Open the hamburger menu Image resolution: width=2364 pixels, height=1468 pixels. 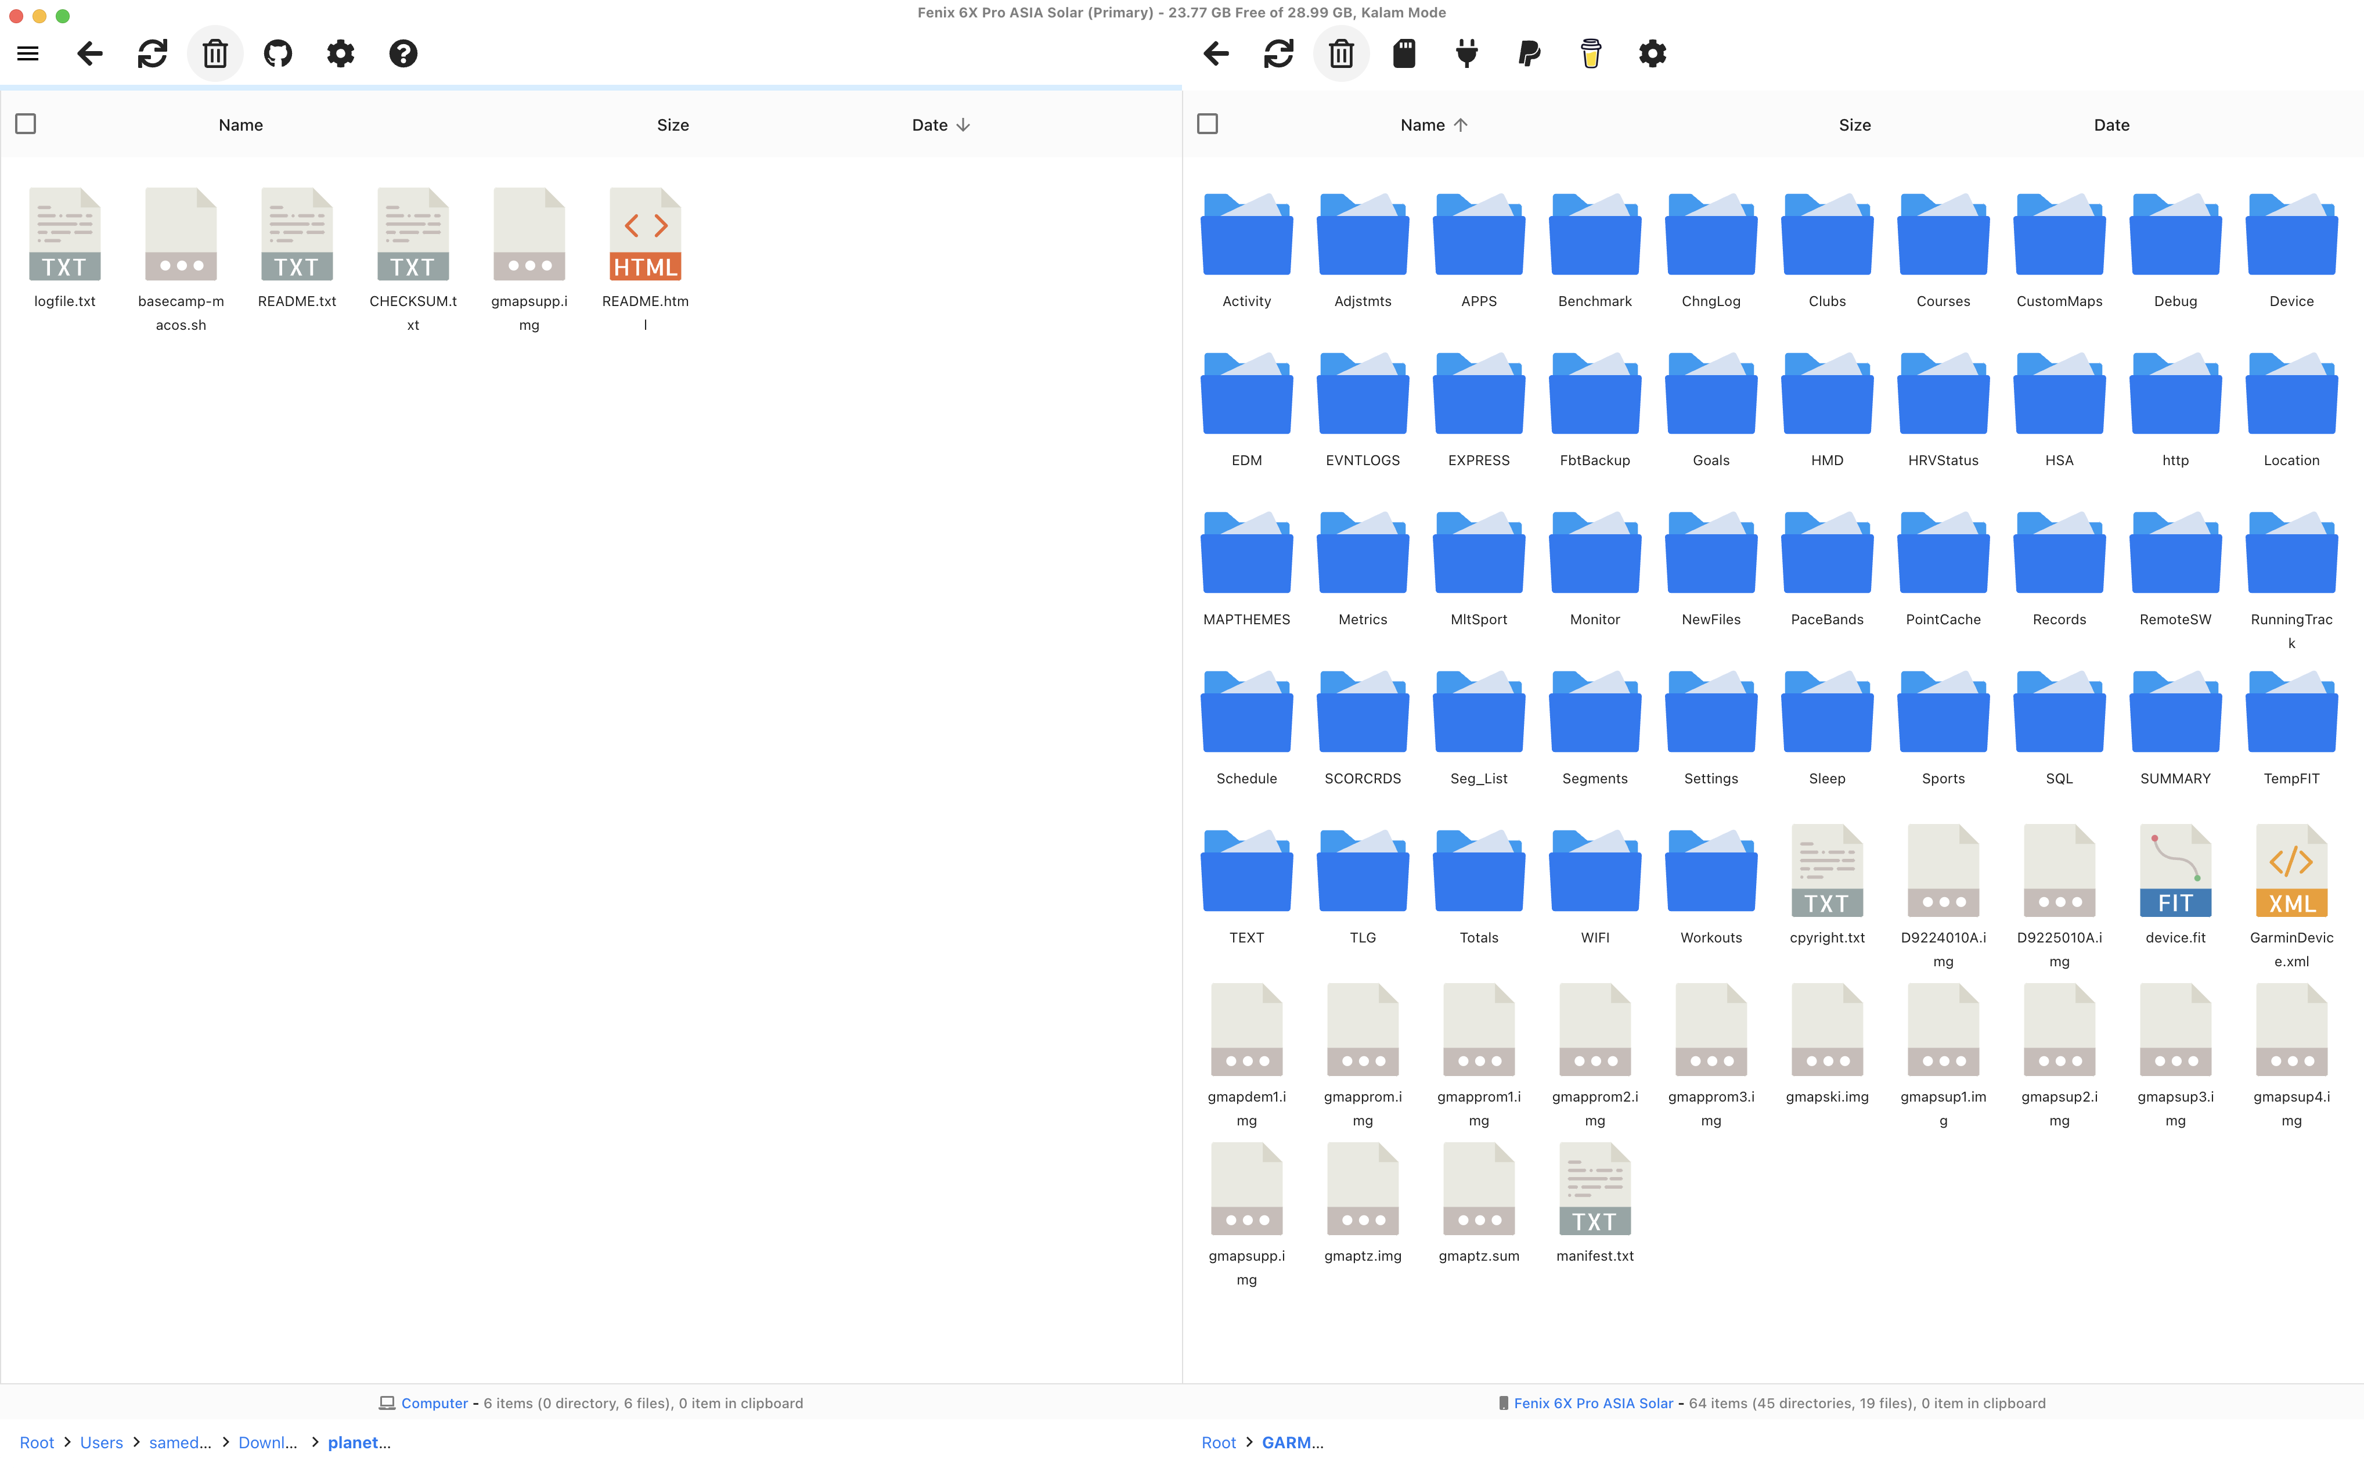tap(27, 53)
